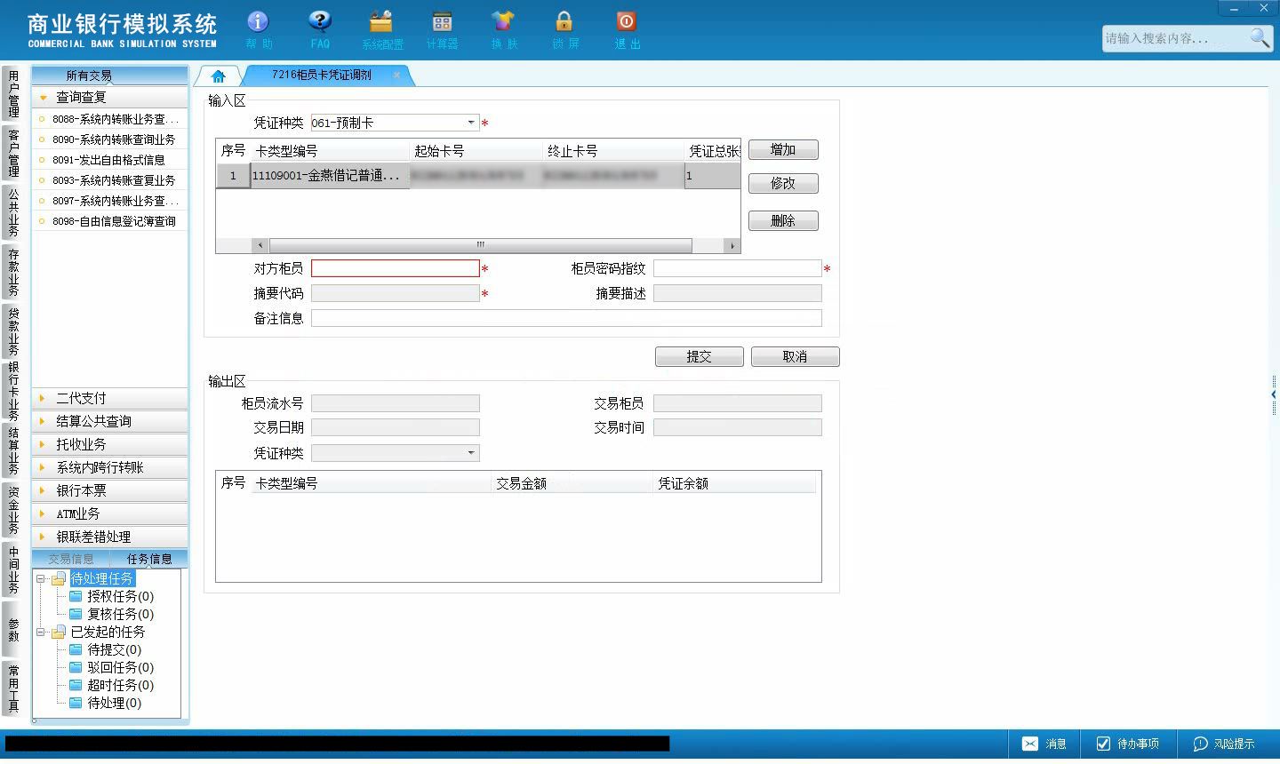The image size is (1280, 764).
Task: Focus the 柜员密码指纹 input field
Action: coord(737,268)
